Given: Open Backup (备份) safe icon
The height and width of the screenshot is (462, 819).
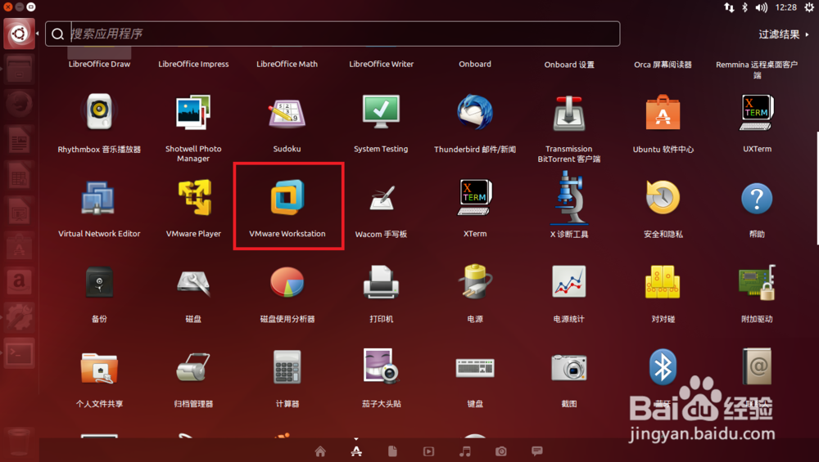Looking at the screenshot, I should click(x=99, y=282).
